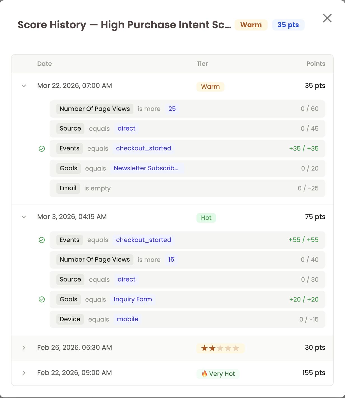Screen dimensions: 345x398
Task: Select the Mar 3, 2026, 04:15 AM date
Action: click(72, 217)
